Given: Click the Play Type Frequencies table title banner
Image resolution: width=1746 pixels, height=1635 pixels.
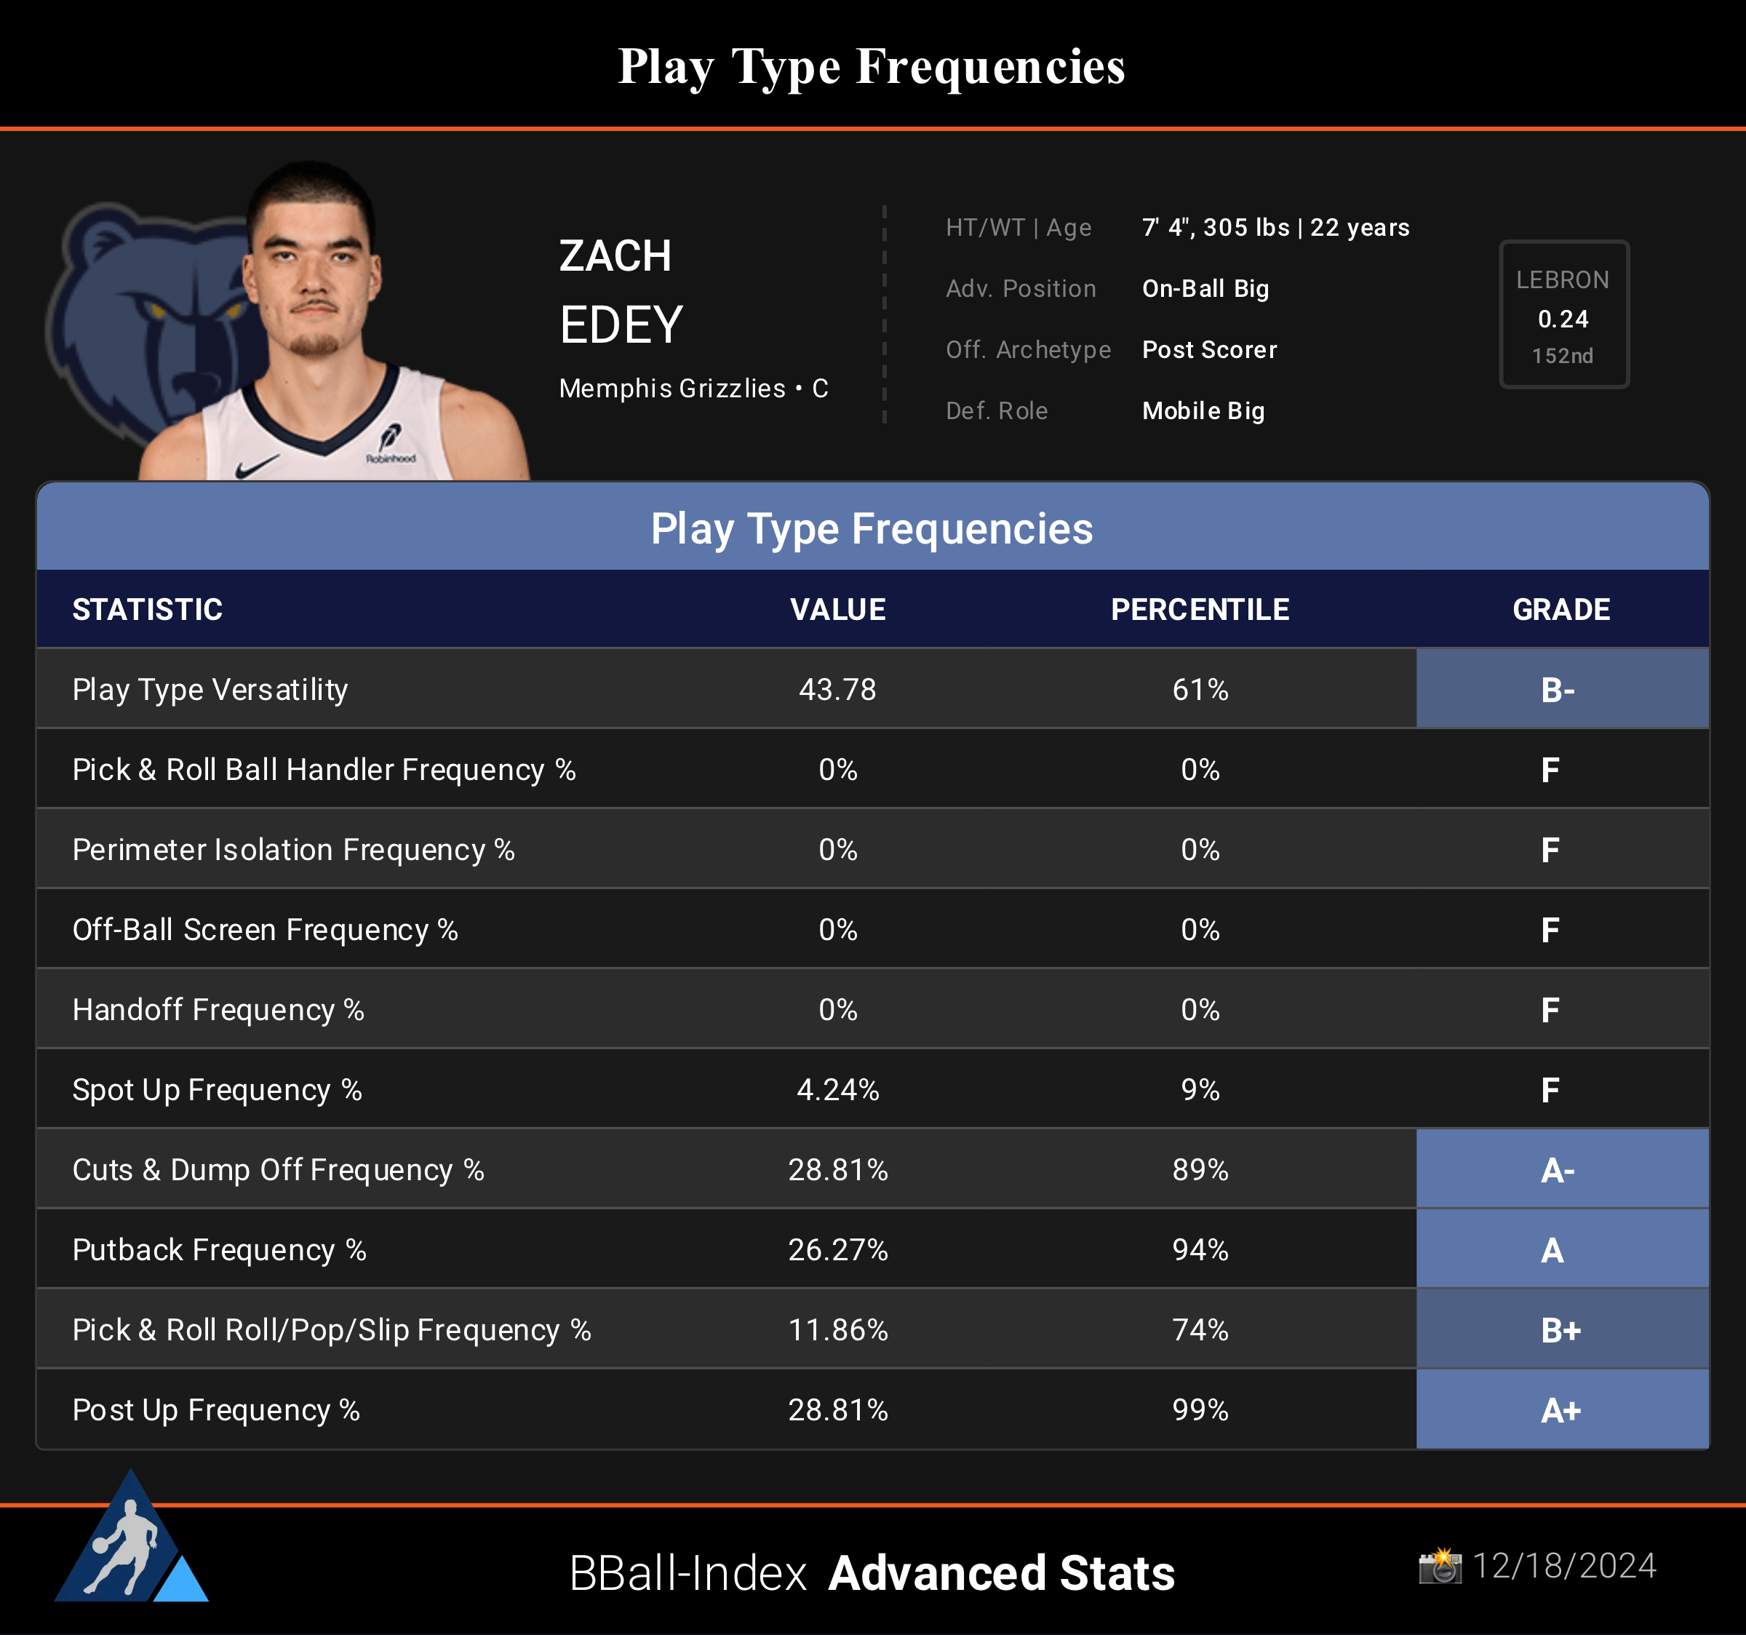Looking at the screenshot, I should tap(872, 529).
